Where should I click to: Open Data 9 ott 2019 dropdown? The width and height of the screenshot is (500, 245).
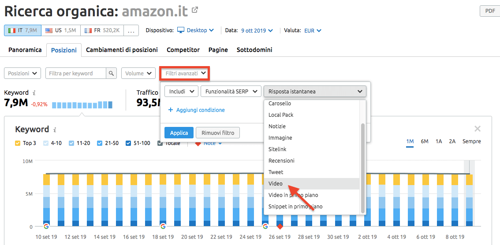[257, 30]
